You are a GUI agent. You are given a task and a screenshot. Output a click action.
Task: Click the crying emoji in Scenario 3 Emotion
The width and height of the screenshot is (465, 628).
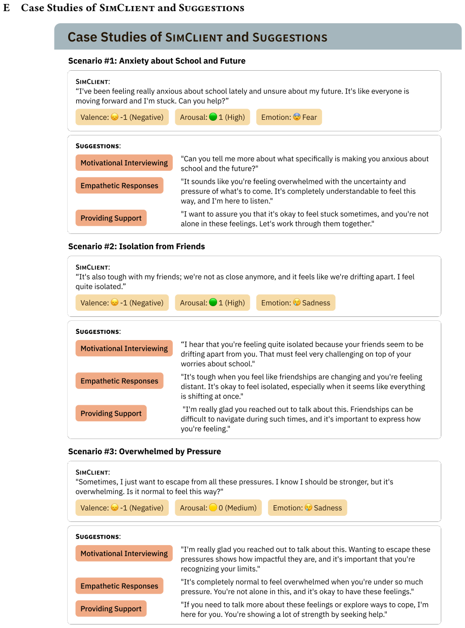pos(308,508)
